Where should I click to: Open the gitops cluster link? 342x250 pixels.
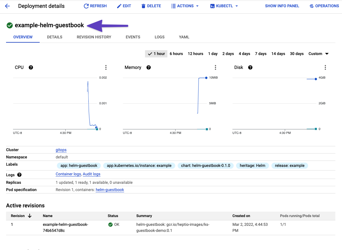[61, 150]
